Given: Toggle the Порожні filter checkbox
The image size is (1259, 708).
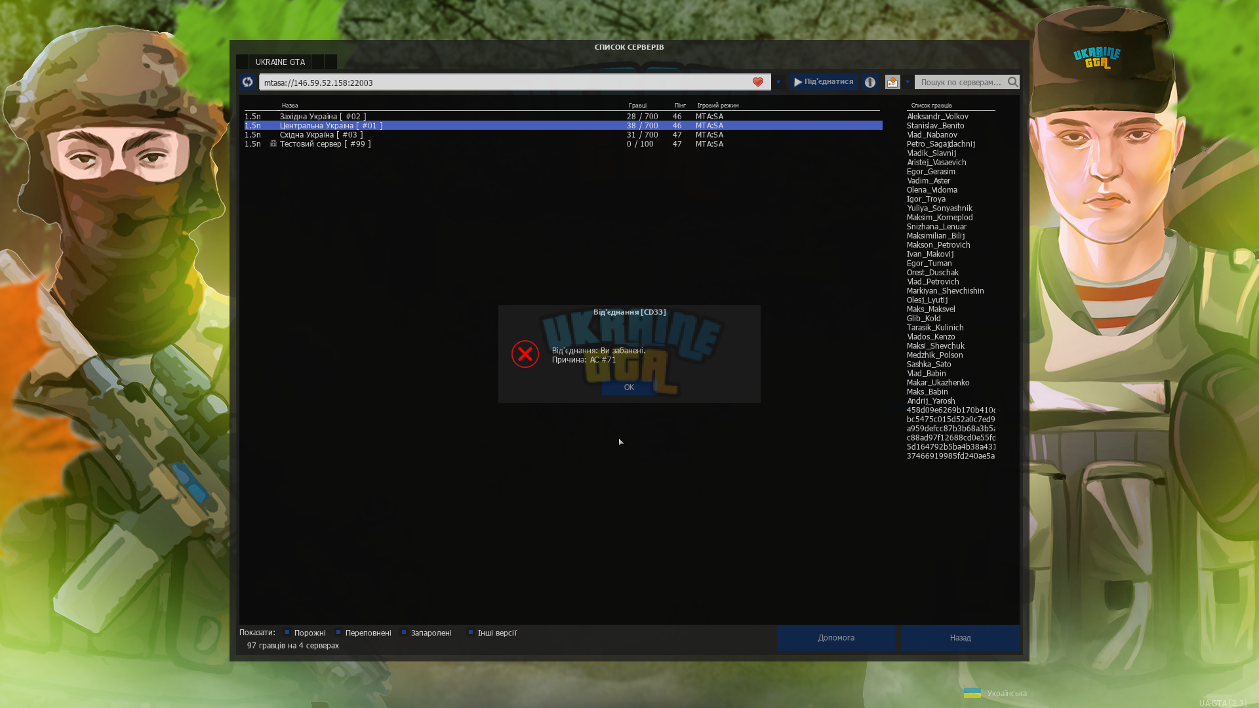Looking at the screenshot, I should tap(287, 633).
